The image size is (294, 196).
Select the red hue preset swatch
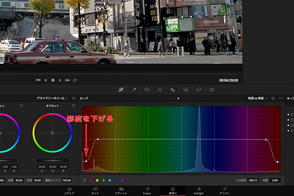[x=91, y=180]
